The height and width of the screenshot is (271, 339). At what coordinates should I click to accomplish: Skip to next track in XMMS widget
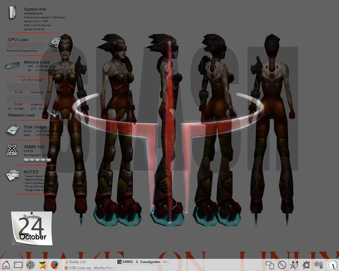[48, 160]
